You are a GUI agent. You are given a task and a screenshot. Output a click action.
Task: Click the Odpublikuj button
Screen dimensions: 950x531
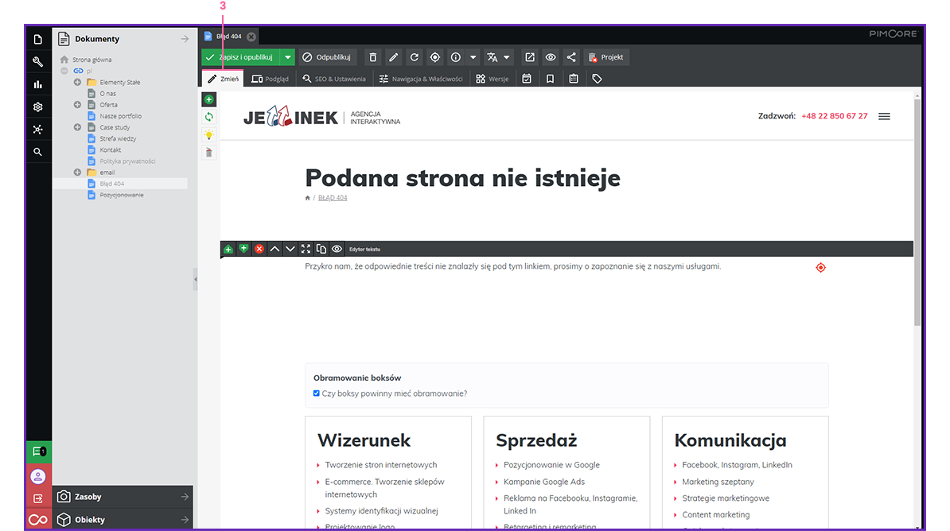[x=327, y=57]
